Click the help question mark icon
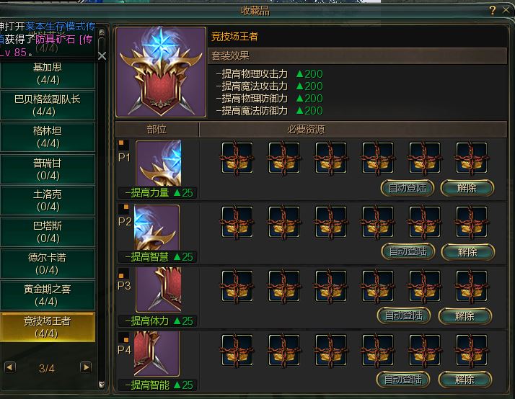515x399 pixels. click(x=492, y=10)
